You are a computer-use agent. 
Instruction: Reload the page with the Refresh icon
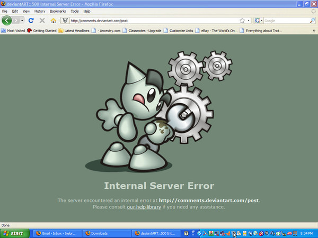pyautogui.click(x=31, y=21)
